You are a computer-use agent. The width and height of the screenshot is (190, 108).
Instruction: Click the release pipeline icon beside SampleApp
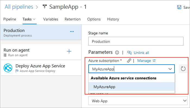click(x=45, y=7)
